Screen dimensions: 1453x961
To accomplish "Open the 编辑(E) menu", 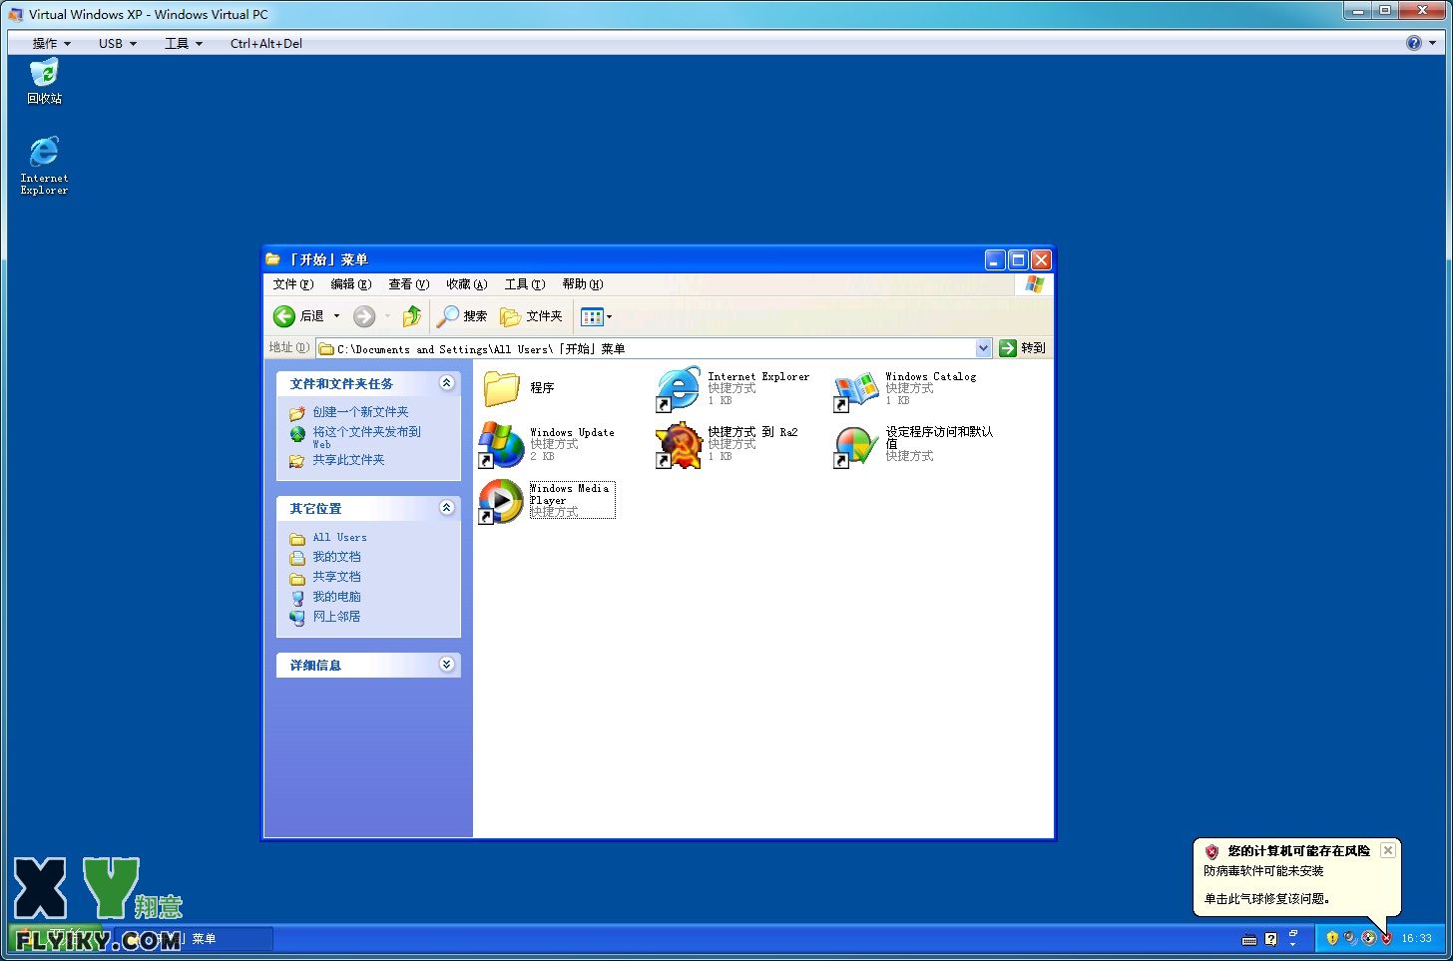I will click(x=350, y=284).
